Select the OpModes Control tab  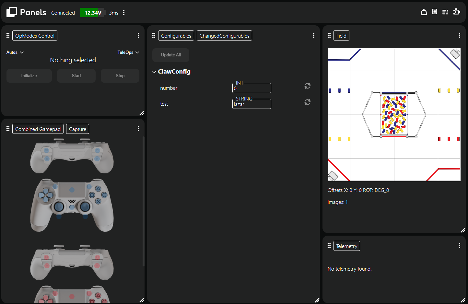(x=35, y=36)
